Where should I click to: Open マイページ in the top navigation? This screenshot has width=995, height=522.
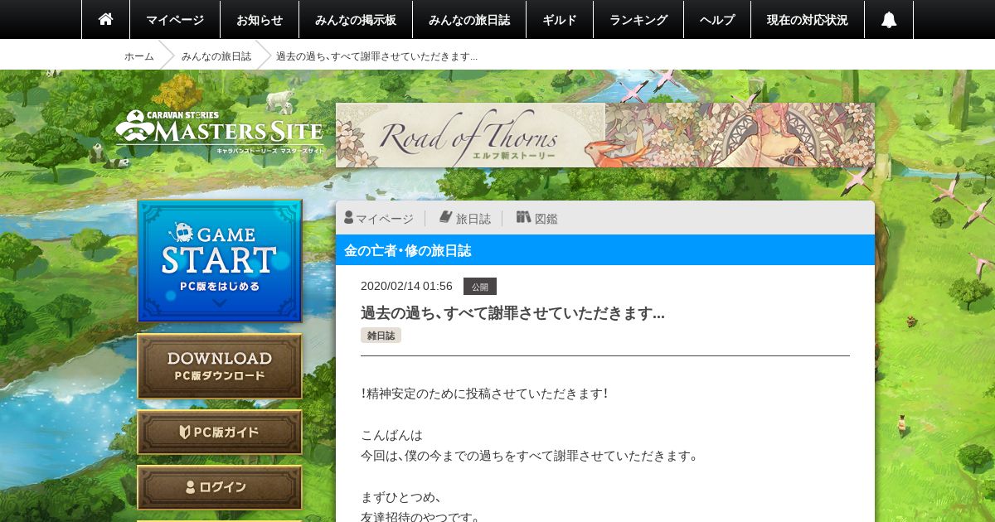(175, 20)
